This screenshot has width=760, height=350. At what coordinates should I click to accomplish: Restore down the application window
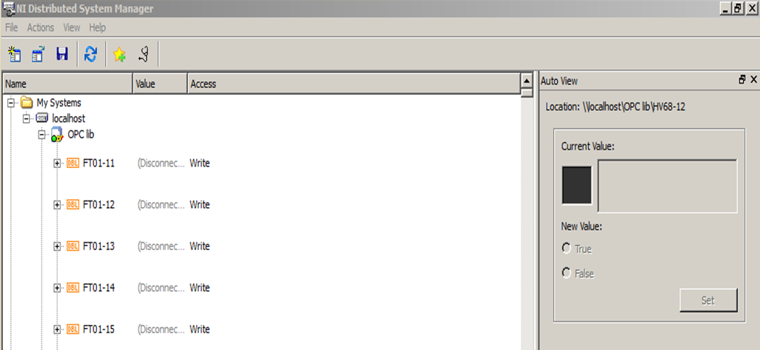pos(739,8)
